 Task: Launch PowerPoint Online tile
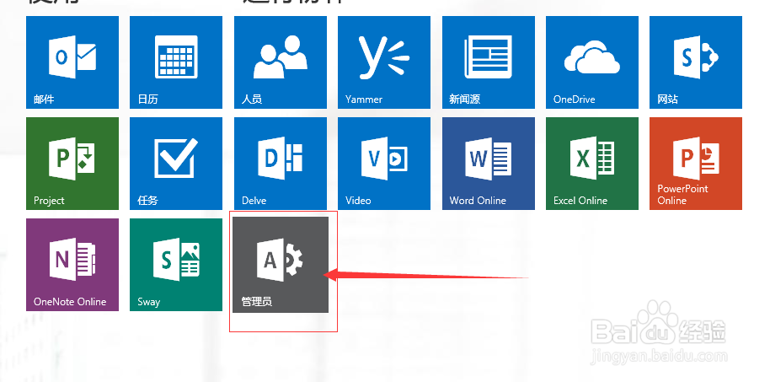pos(696,164)
